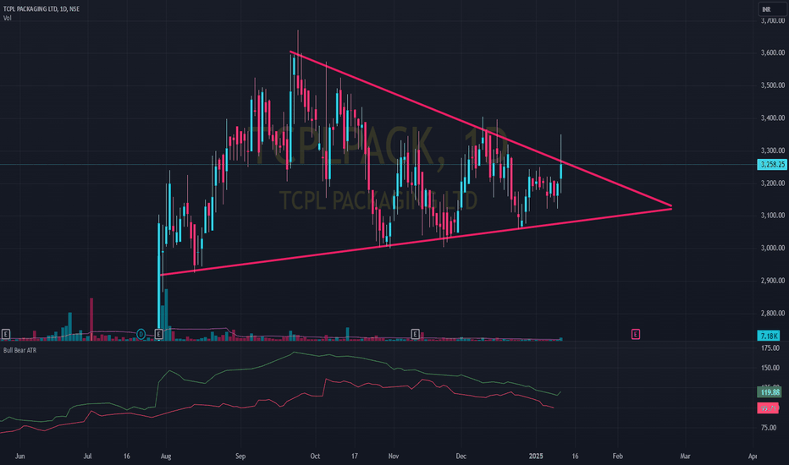Click the current price label 3,258.25
789x465 pixels.
pyautogui.click(x=772, y=164)
